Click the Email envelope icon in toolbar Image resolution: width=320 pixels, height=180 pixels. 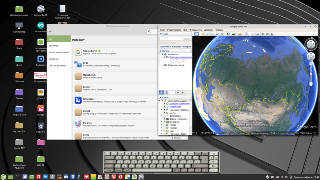[x=253, y=34]
